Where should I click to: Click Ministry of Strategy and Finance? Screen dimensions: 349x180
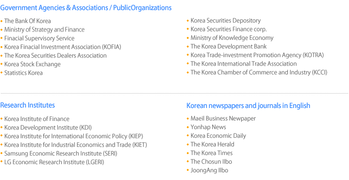44,29
